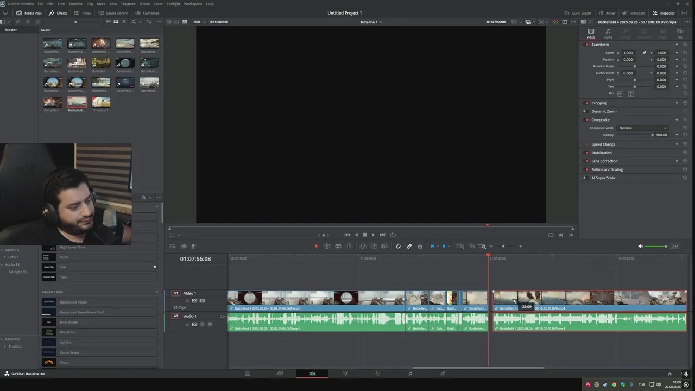Click the blue Flag clip icon
This screenshot has width=695, height=391.
pos(432,246)
